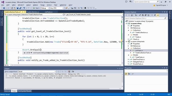Image resolution: width=172 pixels, height=96 pixels.
Task: Click the feedback speech bubble icon
Action: coord(126,2)
